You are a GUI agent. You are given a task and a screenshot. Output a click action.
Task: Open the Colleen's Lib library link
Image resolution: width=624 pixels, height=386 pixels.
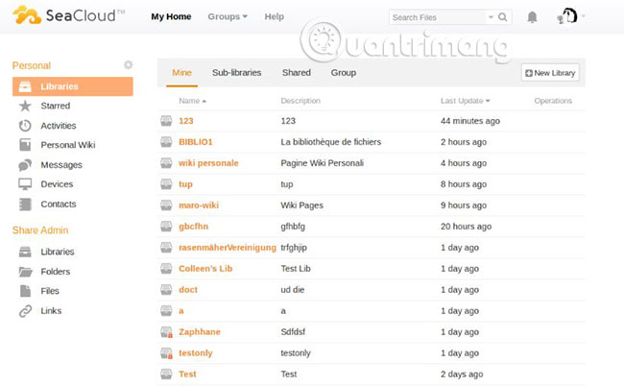205,269
